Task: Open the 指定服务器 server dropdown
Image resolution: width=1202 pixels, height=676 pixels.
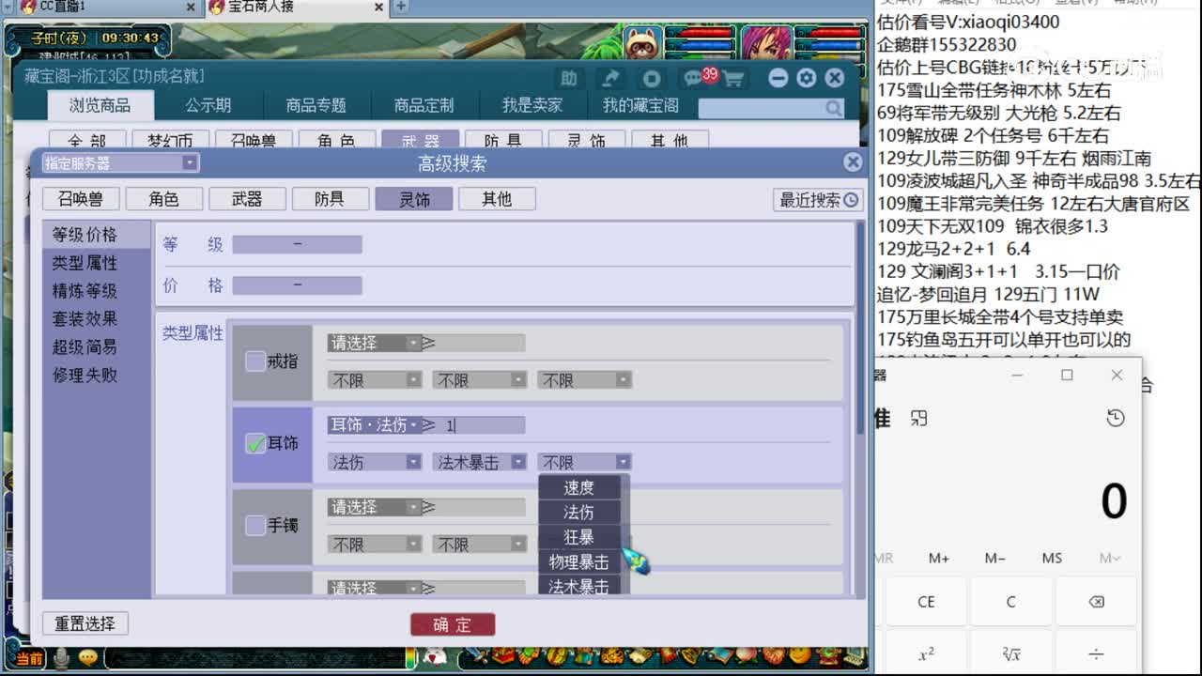Action: (191, 162)
